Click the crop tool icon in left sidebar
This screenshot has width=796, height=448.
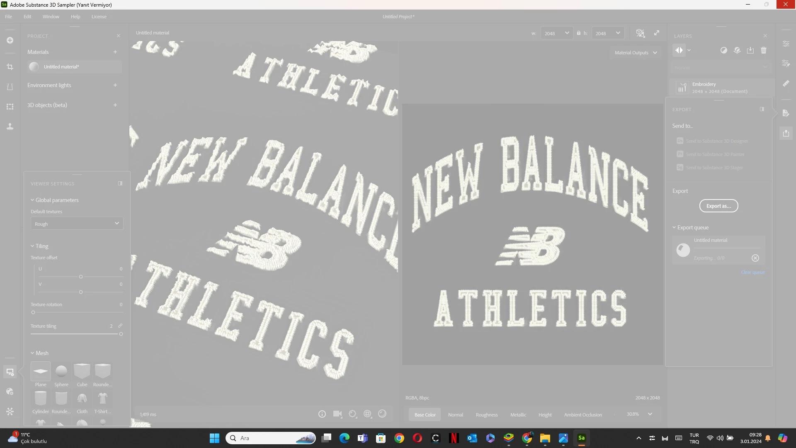pos(10,67)
